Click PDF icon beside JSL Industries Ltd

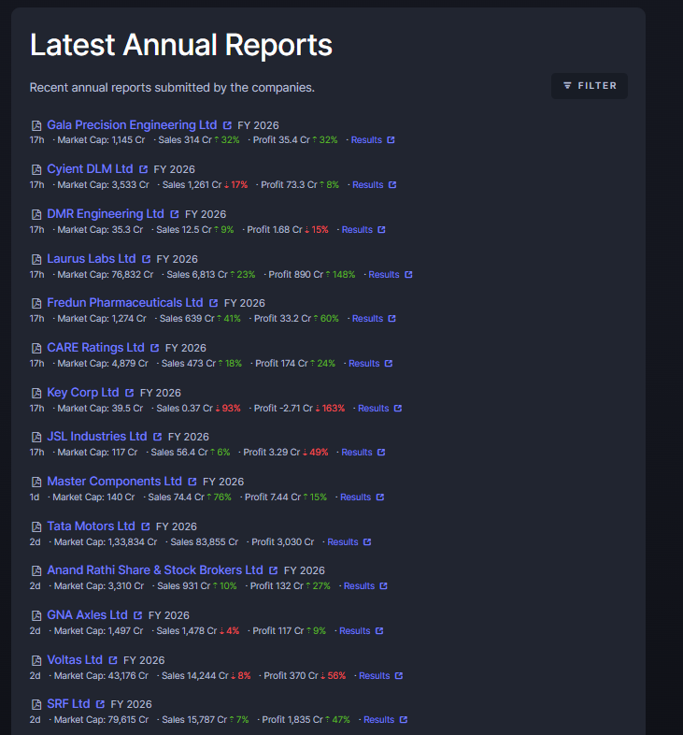pyautogui.click(x=36, y=438)
